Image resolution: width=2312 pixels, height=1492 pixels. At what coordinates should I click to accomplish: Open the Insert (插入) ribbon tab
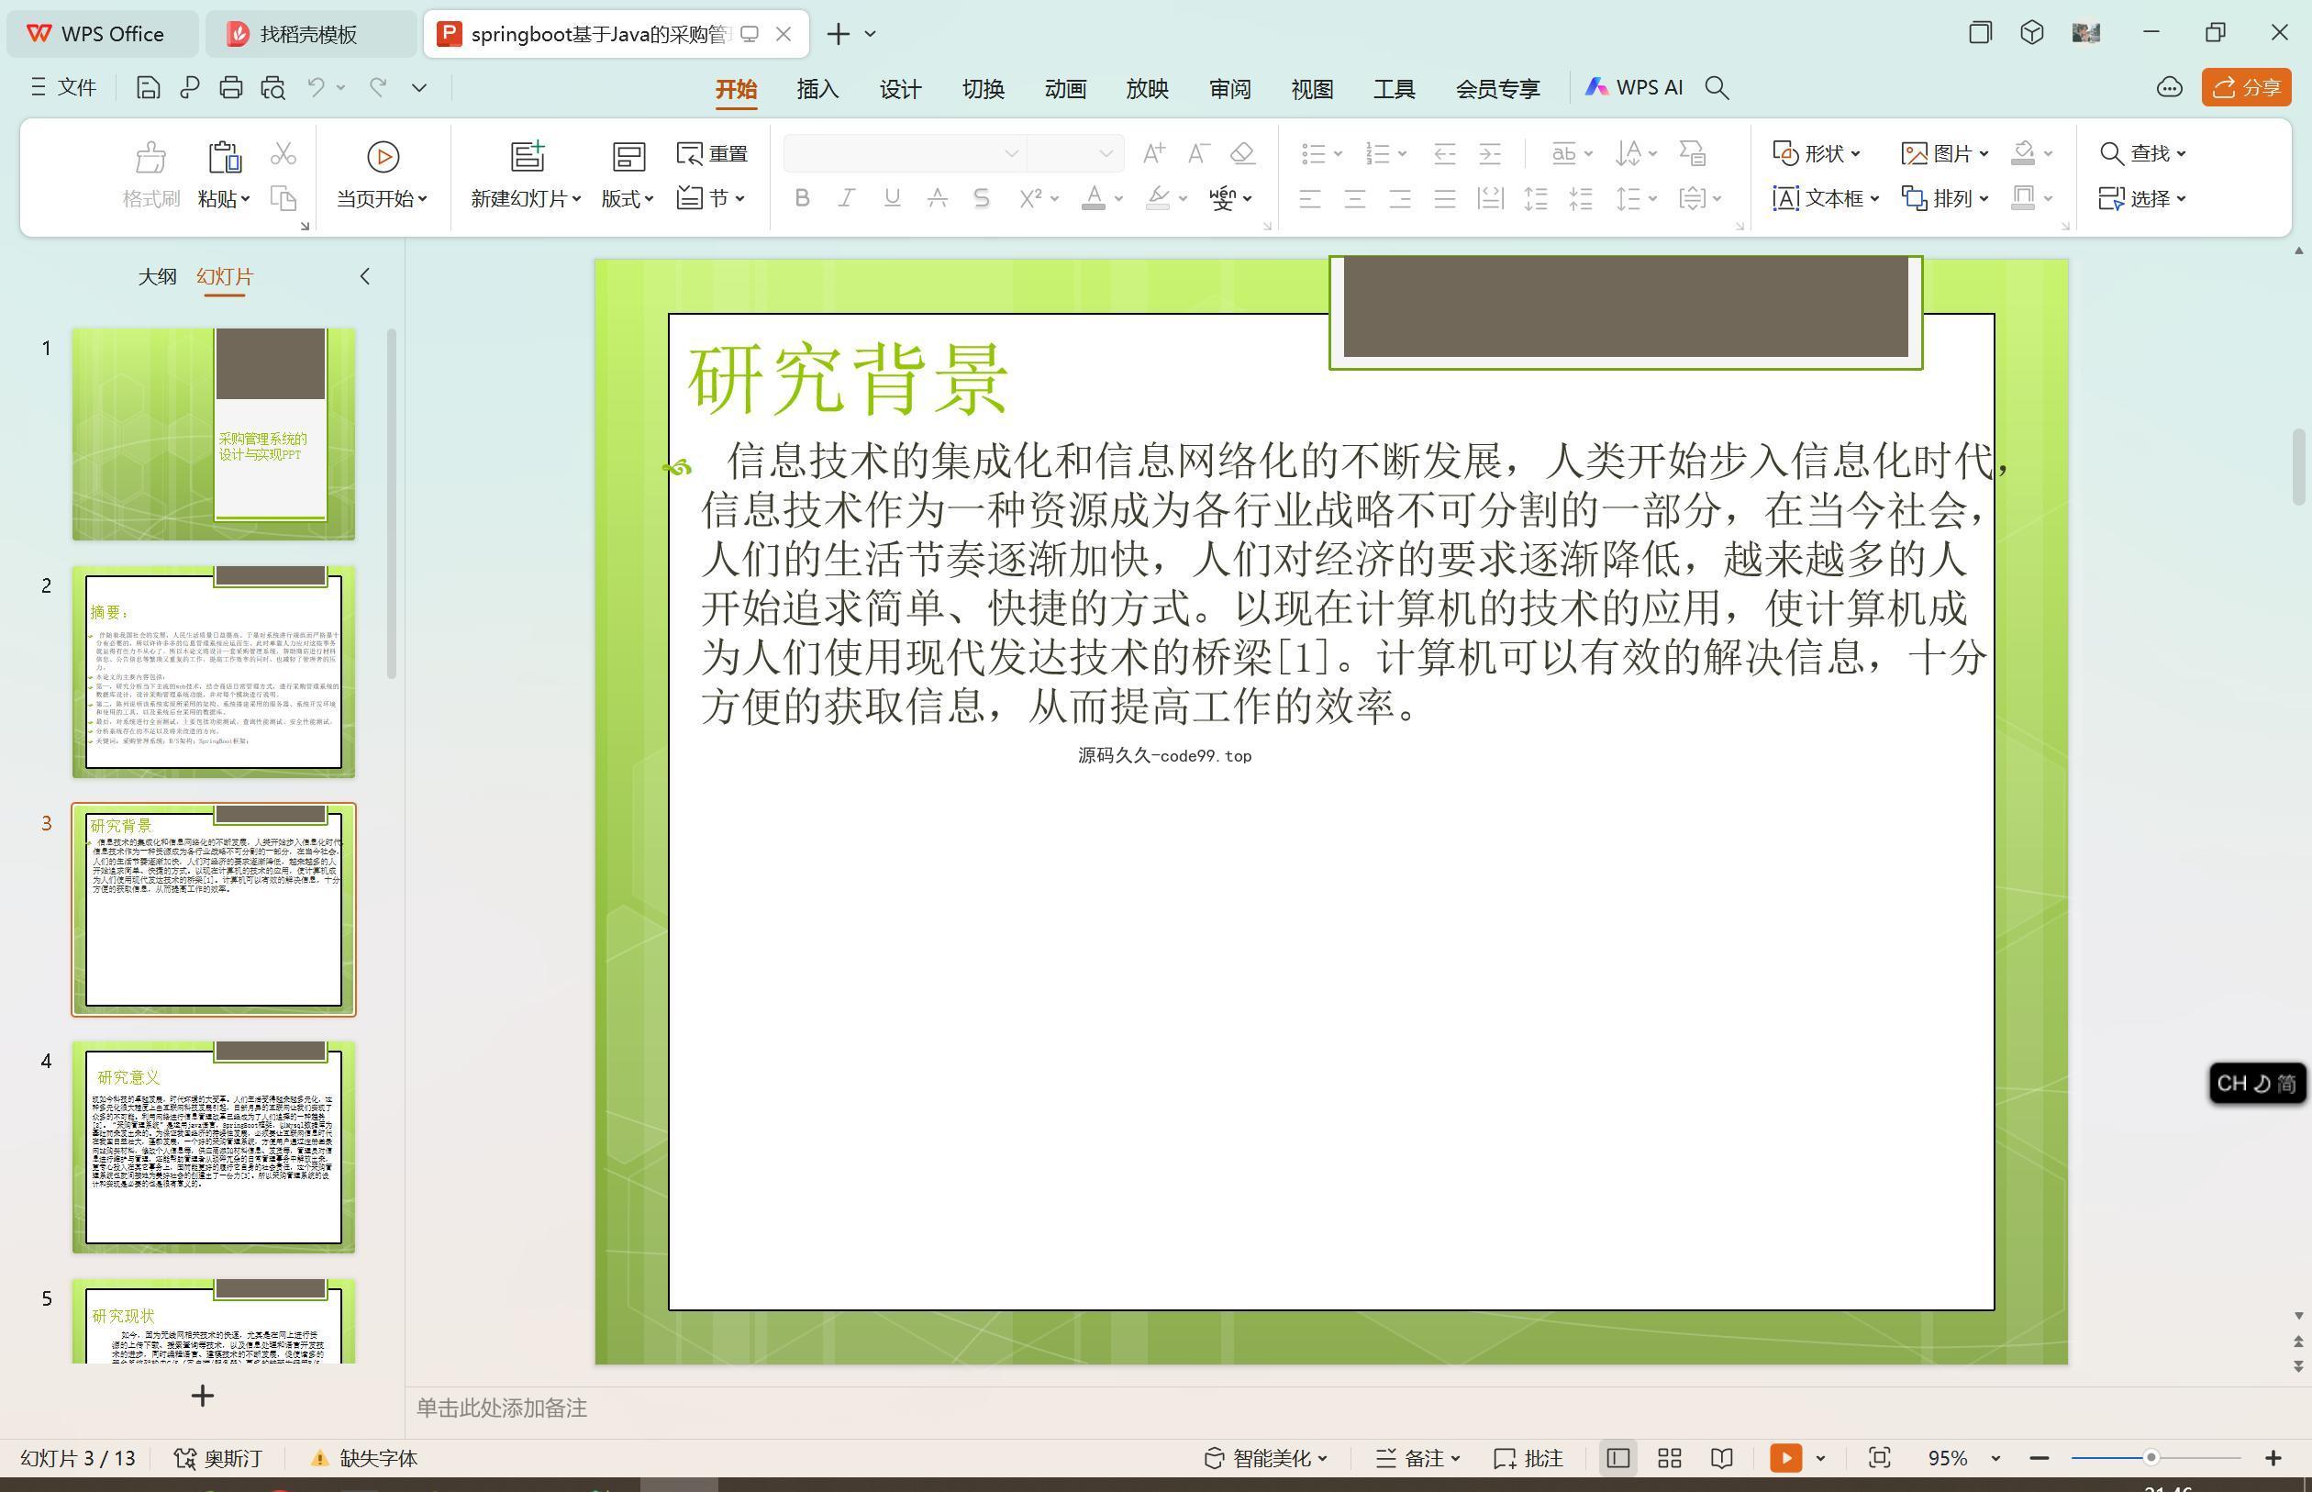817,89
